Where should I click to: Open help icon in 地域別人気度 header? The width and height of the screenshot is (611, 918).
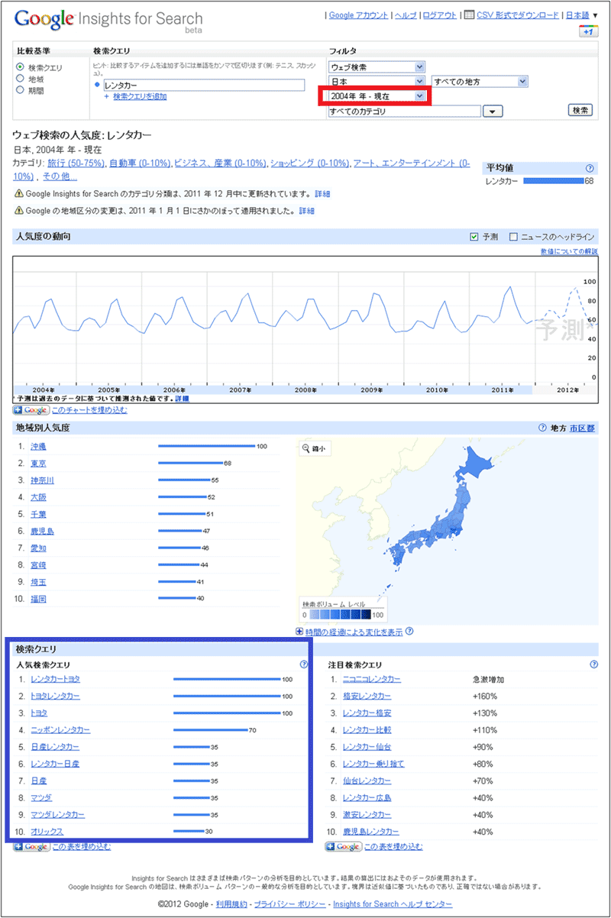[x=542, y=428]
